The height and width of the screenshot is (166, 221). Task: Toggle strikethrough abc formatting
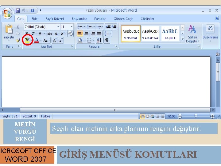(x=50, y=34)
